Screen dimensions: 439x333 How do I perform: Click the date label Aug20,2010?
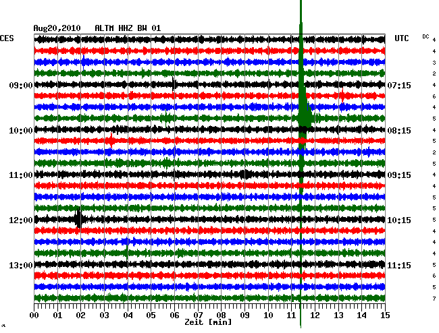pos(57,28)
